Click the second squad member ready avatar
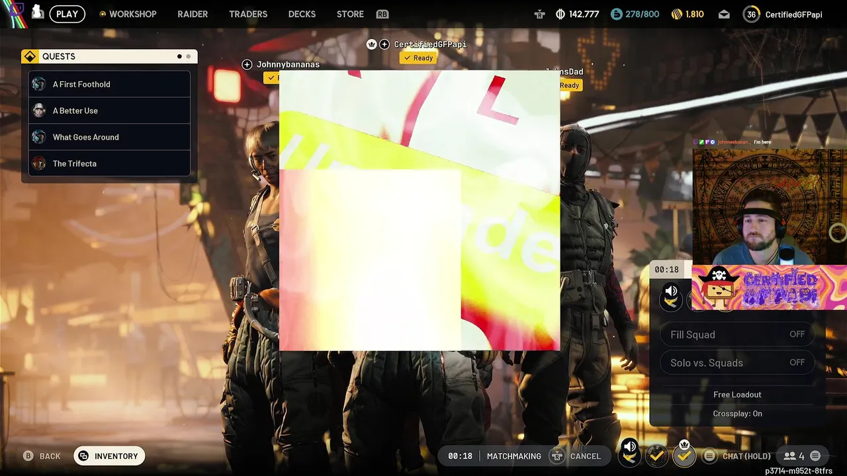The width and height of the screenshot is (847, 476). 656,456
